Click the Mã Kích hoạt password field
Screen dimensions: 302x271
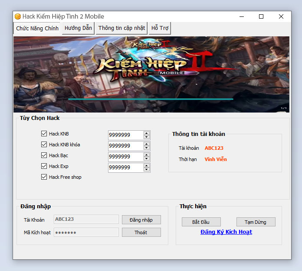(86, 232)
